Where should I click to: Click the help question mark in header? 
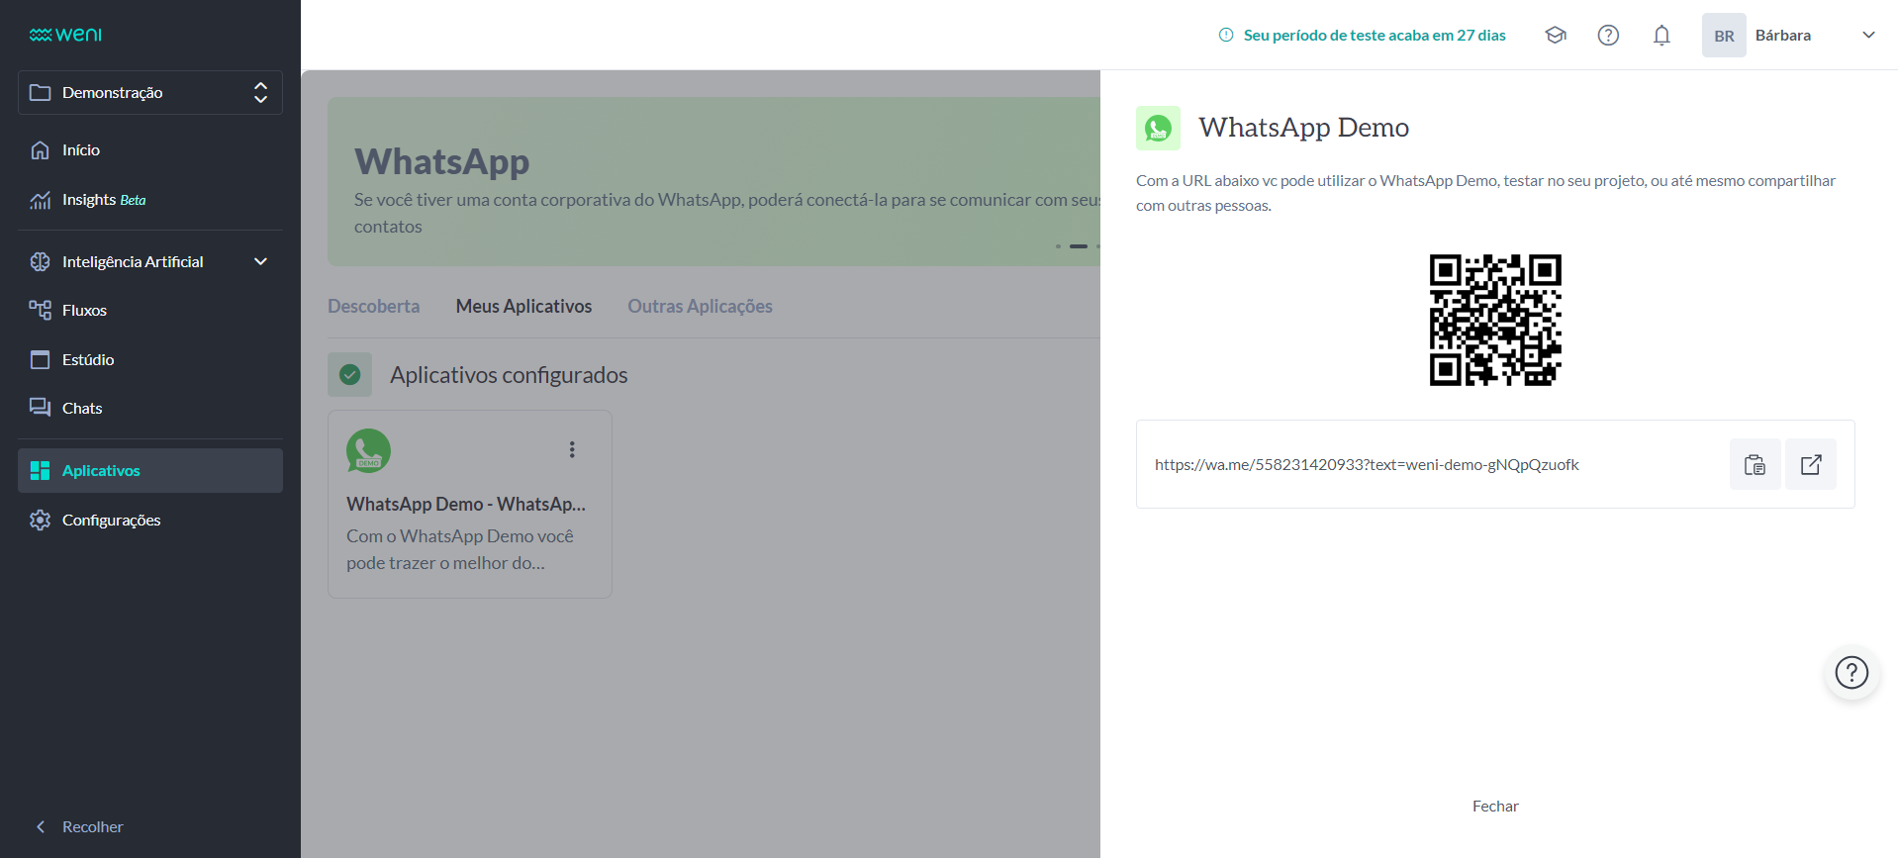click(x=1608, y=36)
